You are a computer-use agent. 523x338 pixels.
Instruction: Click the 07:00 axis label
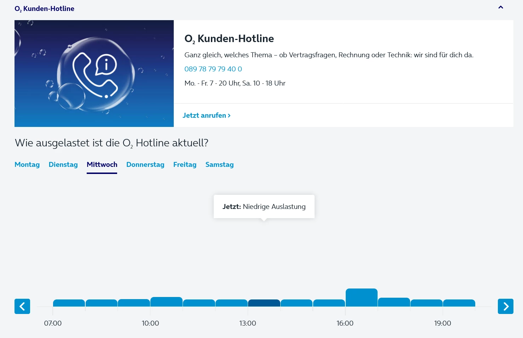pos(53,323)
